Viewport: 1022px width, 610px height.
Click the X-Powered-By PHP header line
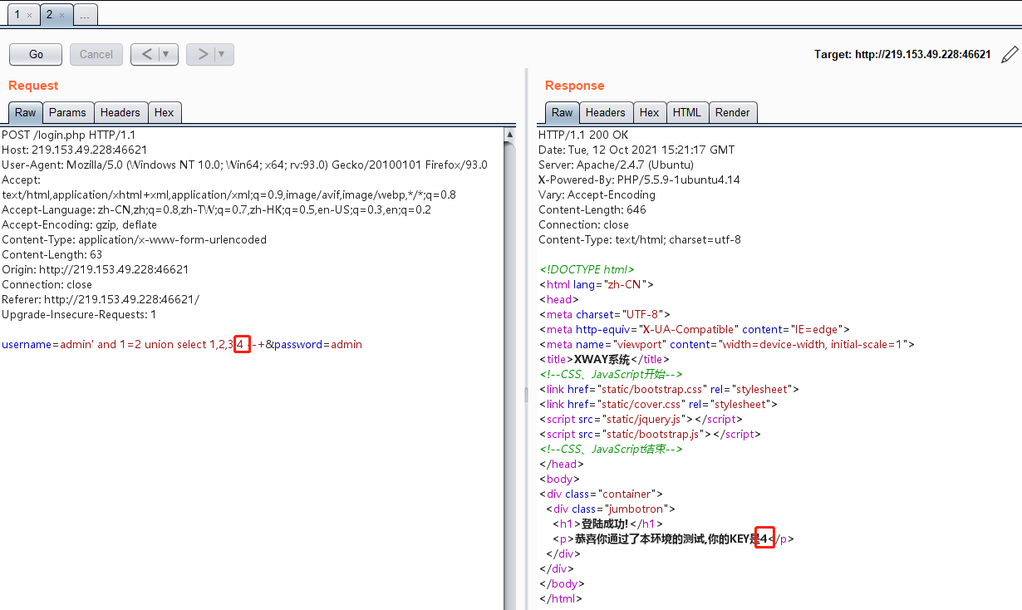pyautogui.click(x=639, y=180)
